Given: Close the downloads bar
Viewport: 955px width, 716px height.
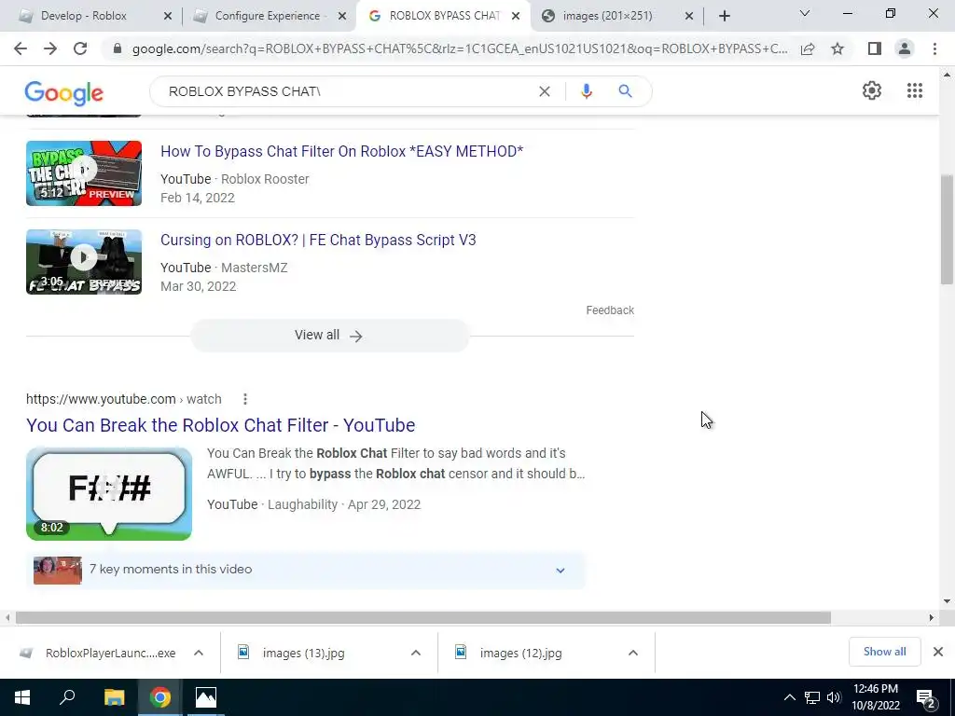Looking at the screenshot, I should [938, 652].
